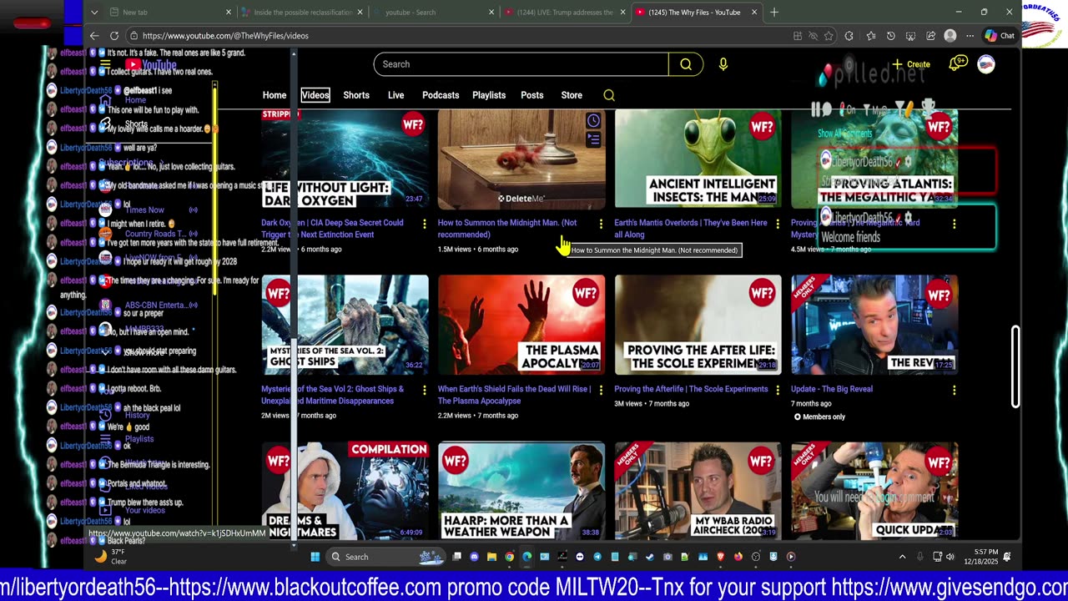The width and height of the screenshot is (1068, 601).
Task: Search within the channel using magnifier
Action: [609, 95]
